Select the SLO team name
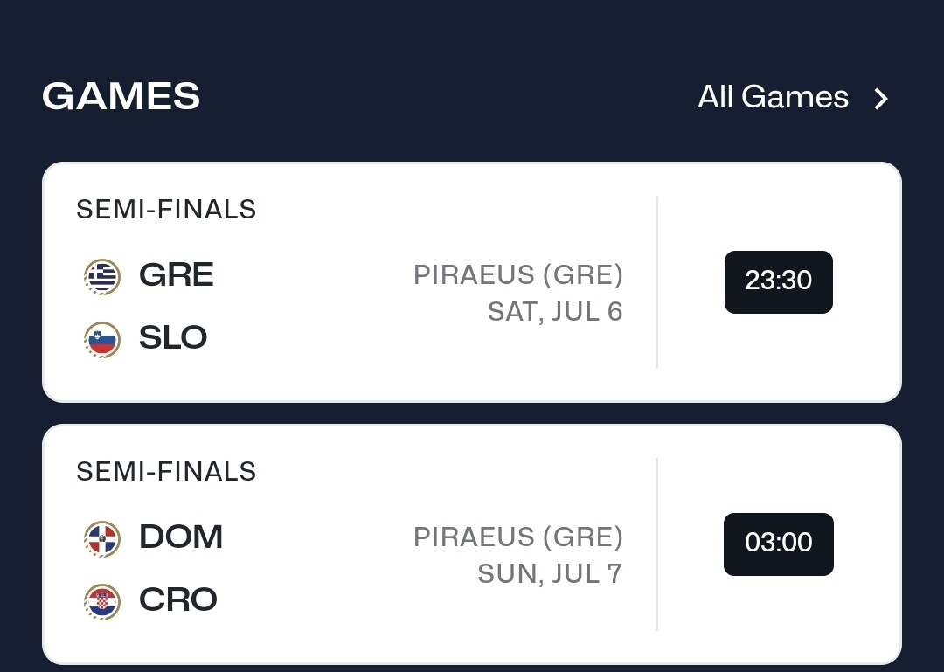944x672 pixels. (172, 337)
